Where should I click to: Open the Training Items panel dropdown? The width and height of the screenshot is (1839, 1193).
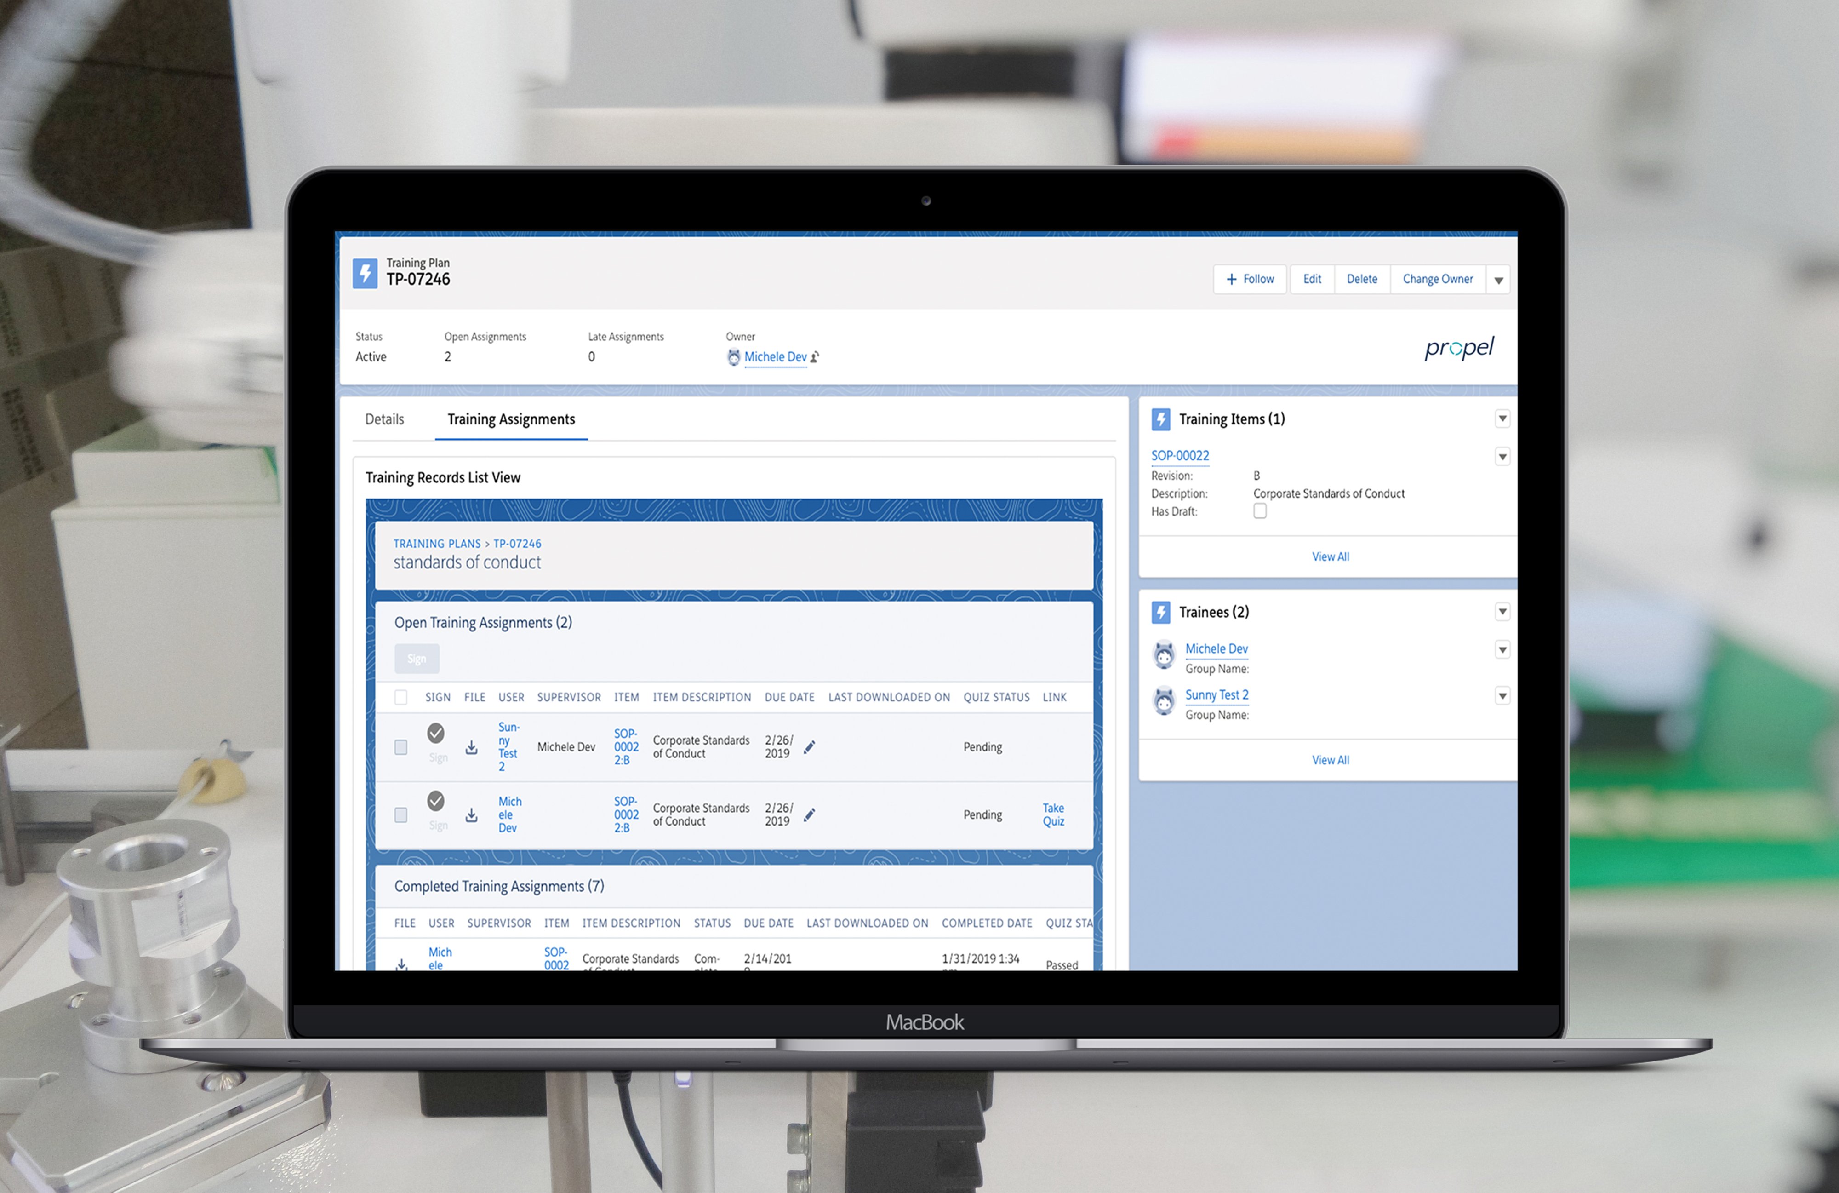[x=1502, y=419]
